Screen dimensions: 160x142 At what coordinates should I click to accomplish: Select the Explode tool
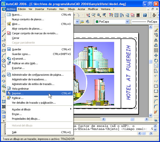(x=156, y=112)
